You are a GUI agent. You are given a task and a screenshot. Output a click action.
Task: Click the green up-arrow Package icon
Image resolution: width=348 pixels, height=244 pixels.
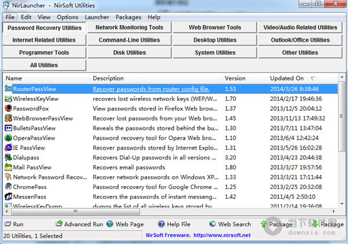coord(263,224)
